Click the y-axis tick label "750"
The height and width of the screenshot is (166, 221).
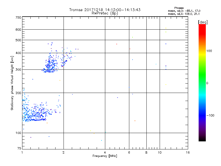click(18, 17)
